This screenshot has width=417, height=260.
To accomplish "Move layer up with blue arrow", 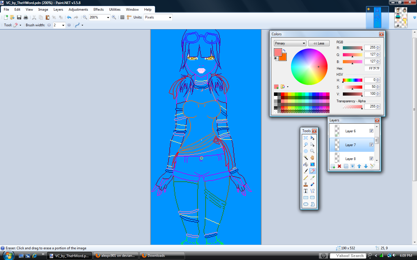I will [359, 166].
